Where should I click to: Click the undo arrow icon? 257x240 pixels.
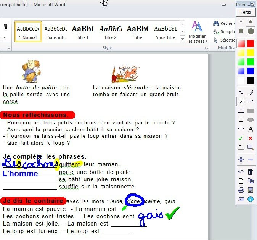tap(241, 172)
